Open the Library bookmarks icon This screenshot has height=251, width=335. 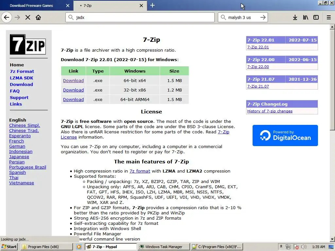pos(306,18)
